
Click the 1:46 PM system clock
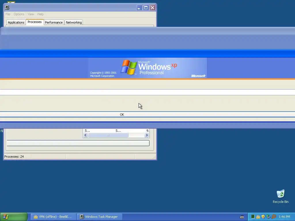[x=284, y=217]
